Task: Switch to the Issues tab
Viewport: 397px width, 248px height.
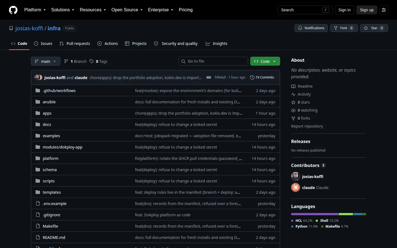Action: pos(43,44)
